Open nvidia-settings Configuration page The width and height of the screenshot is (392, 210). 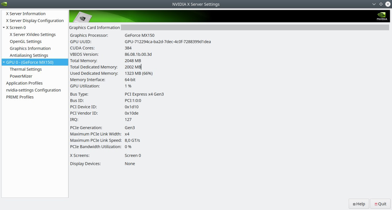click(x=33, y=90)
